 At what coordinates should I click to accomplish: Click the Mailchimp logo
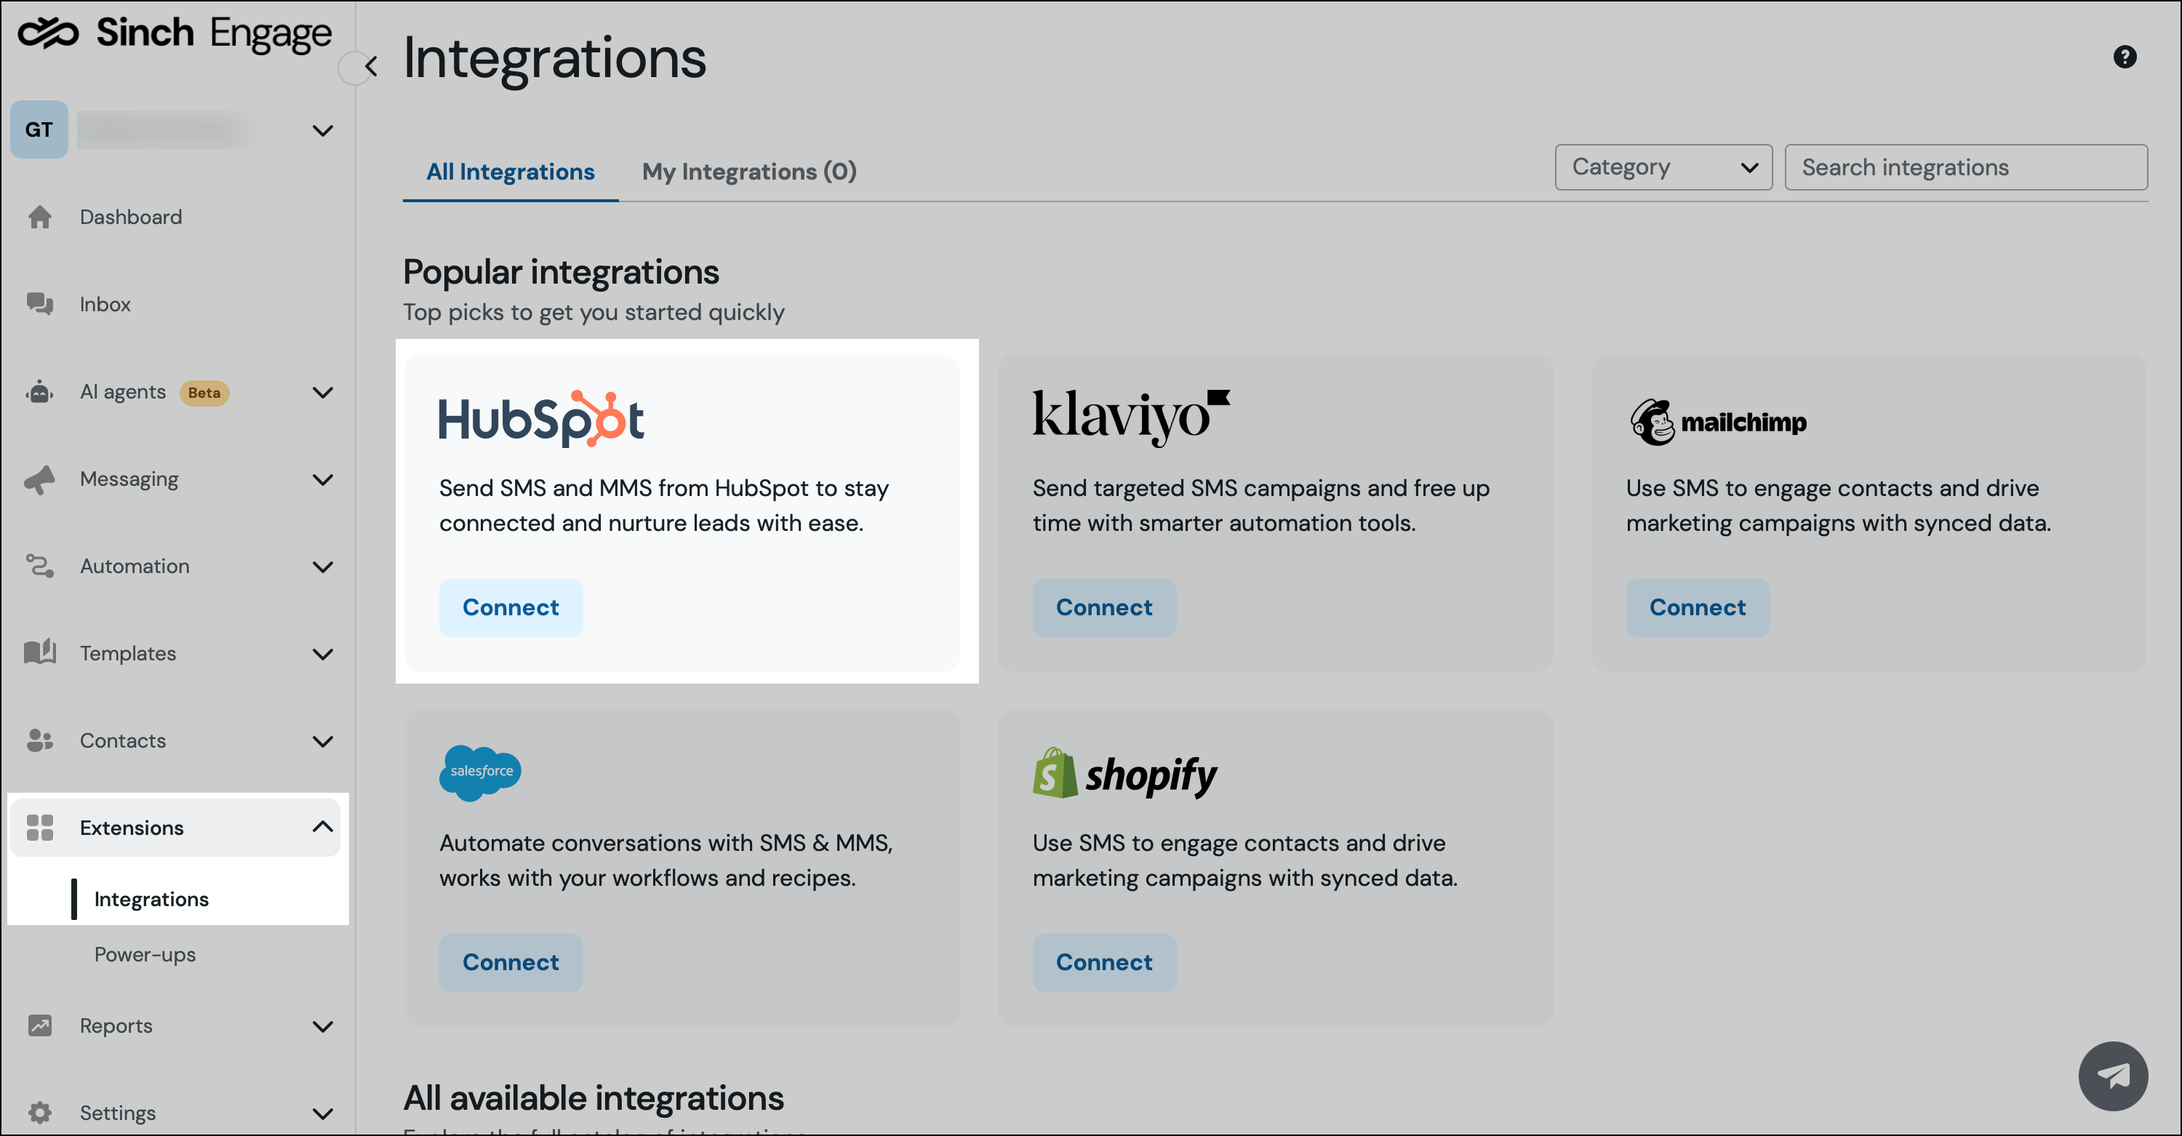1718,421
